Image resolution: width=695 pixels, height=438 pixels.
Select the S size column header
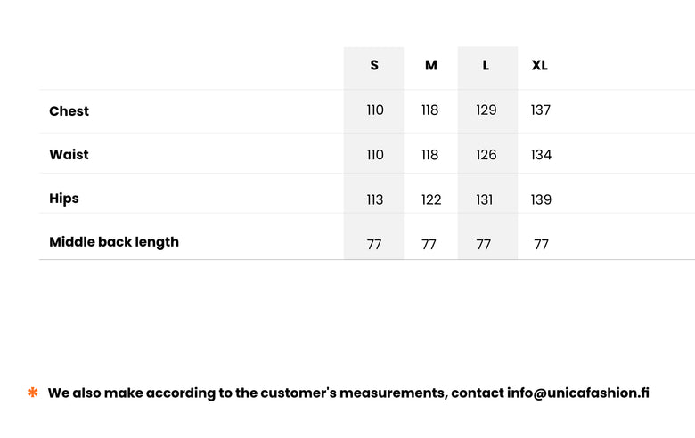point(374,65)
